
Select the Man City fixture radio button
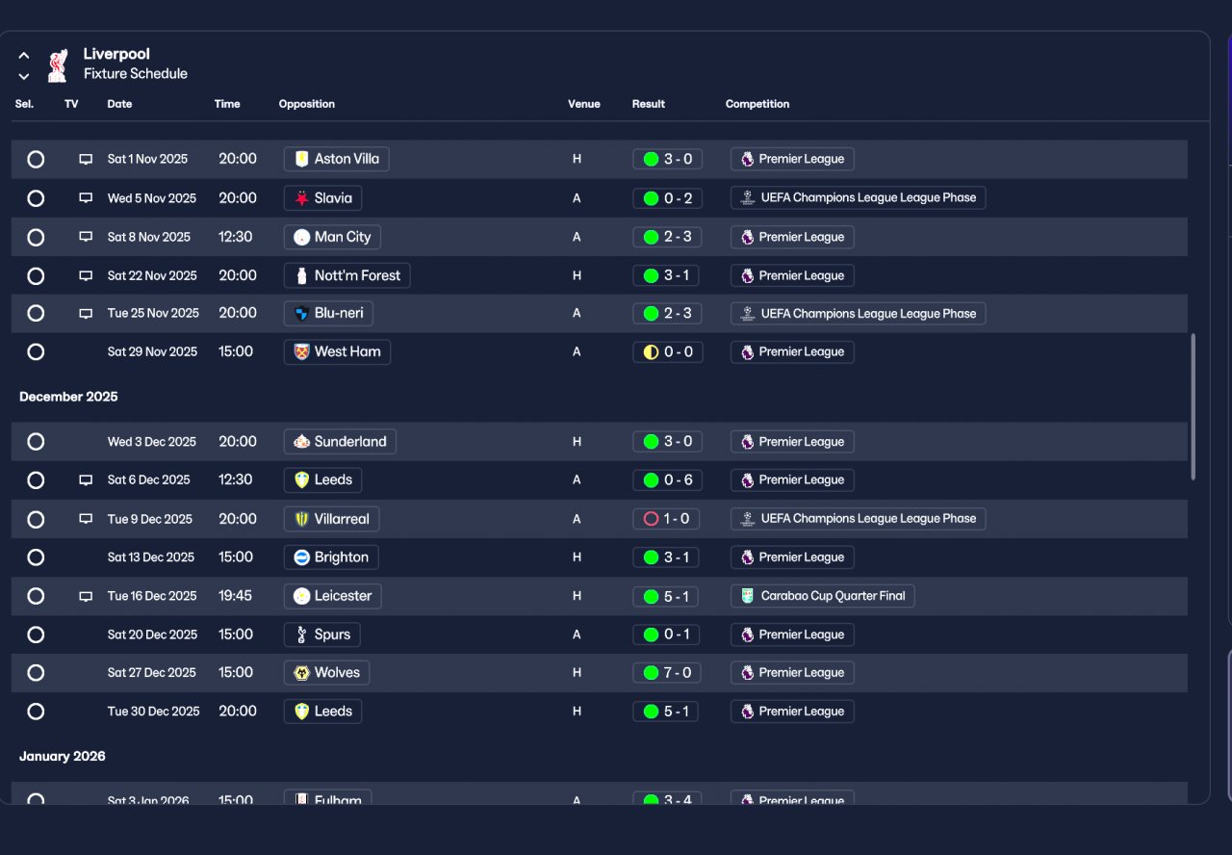coord(36,237)
